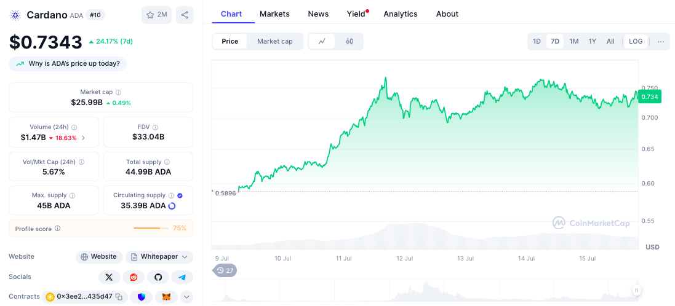Expand more contracts chevron
Image resolution: width=675 pixels, height=306 pixels.
tap(186, 297)
